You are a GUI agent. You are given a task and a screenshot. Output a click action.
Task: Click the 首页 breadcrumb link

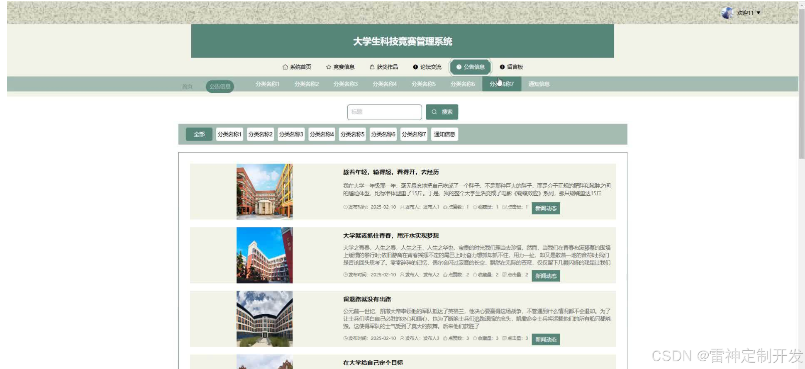pyautogui.click(x=187, y=86)
